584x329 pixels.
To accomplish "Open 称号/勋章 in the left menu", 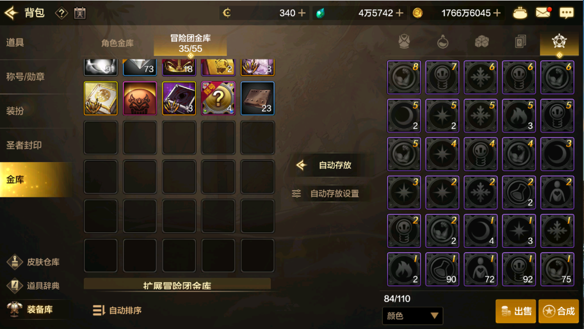I will click(25, 77).
